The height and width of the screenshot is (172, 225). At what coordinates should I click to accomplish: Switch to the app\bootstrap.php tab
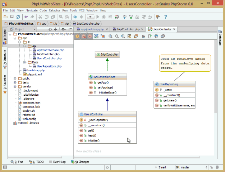(x=92, y=29)
